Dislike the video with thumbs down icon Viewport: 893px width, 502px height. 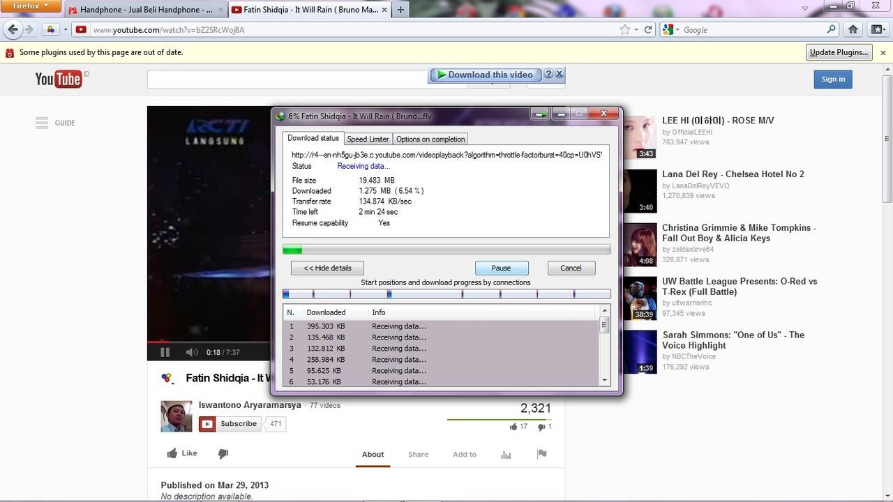[x=223, y=454]
